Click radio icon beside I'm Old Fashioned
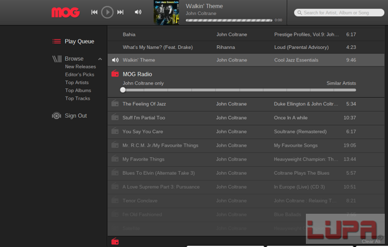Screen dimensions: 388x247 pyautogui.click(x=115, y=214)
